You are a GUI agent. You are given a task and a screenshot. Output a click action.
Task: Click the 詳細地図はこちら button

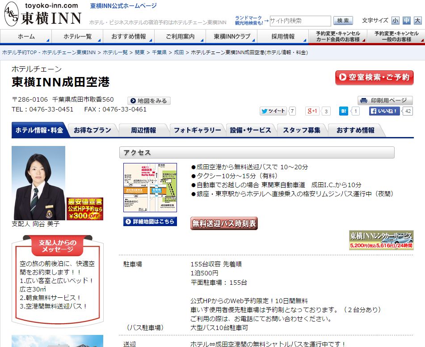click(150, 222)
